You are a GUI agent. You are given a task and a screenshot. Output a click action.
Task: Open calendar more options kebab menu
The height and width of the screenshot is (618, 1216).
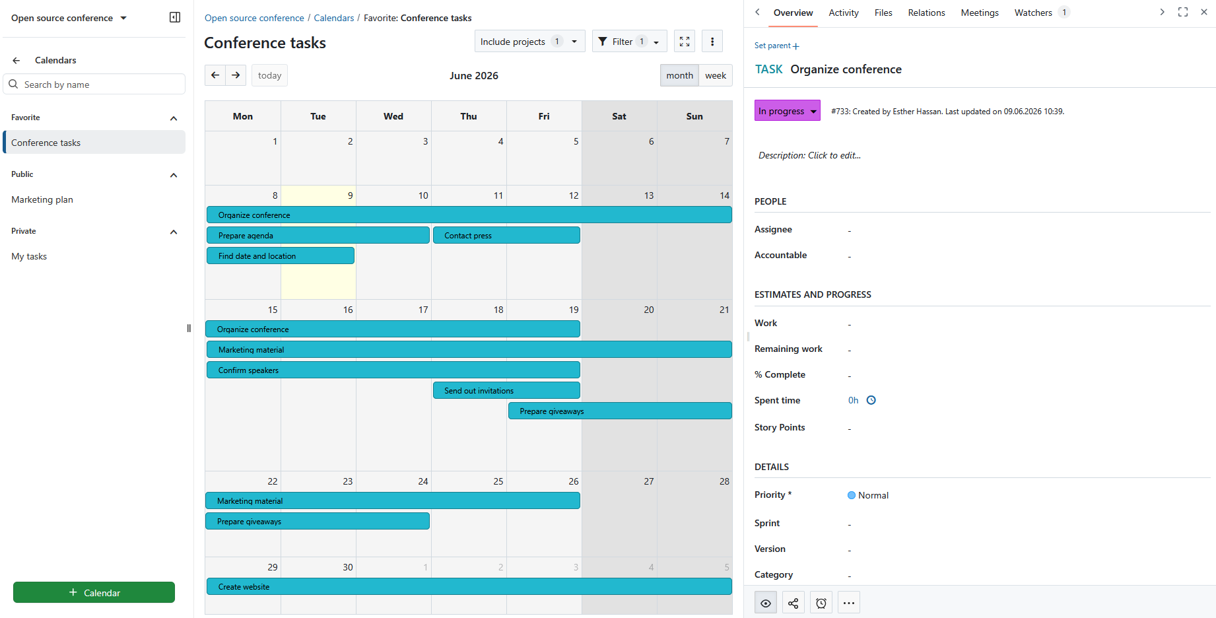[x=712, y=42]
